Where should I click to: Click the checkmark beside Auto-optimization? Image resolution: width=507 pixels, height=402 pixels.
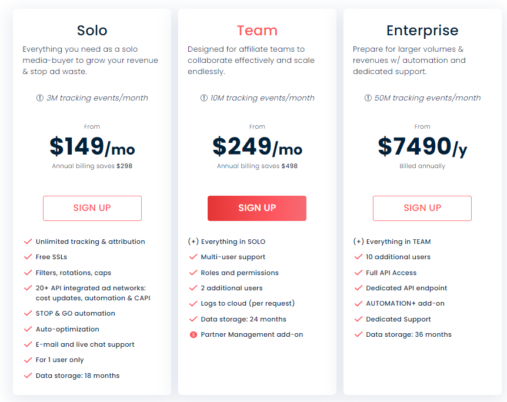click(28, 329)
